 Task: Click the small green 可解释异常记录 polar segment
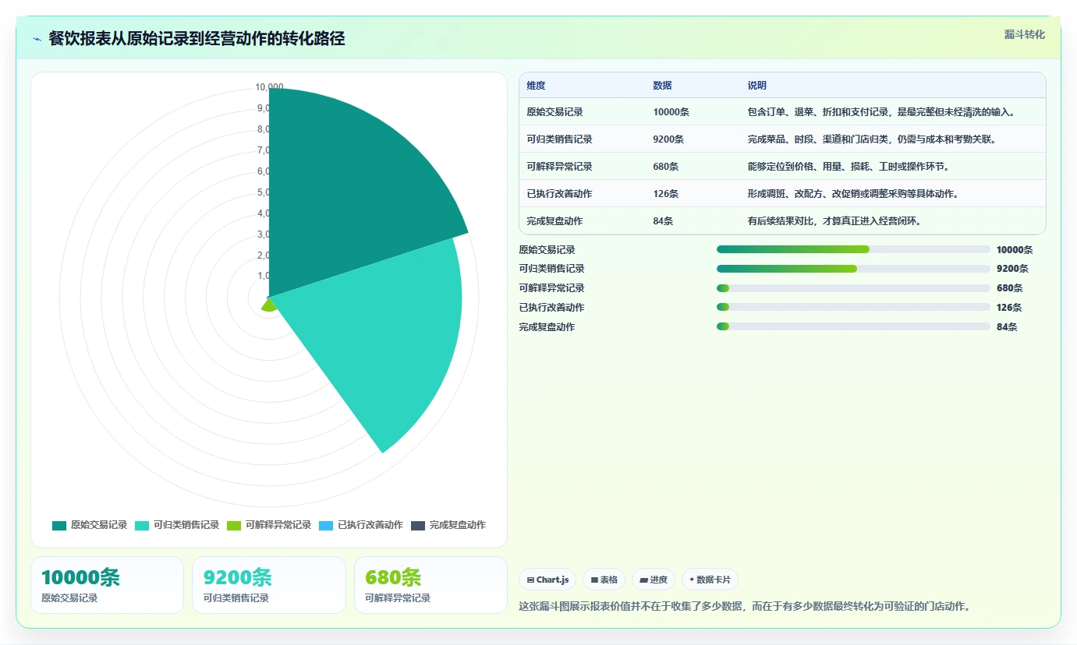(270, 305)
